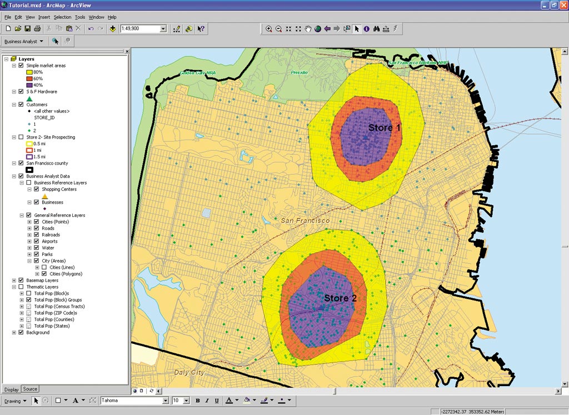Click the Add Data button
This screenshot has width=569, height=415.
pos(113,29)
